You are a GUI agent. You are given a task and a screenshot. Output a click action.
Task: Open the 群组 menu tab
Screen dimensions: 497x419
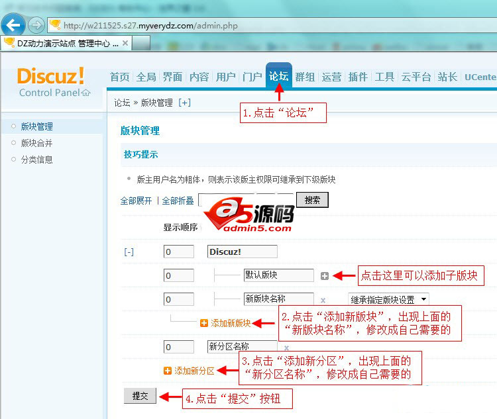pyautogui.click(x=305, y=77)
